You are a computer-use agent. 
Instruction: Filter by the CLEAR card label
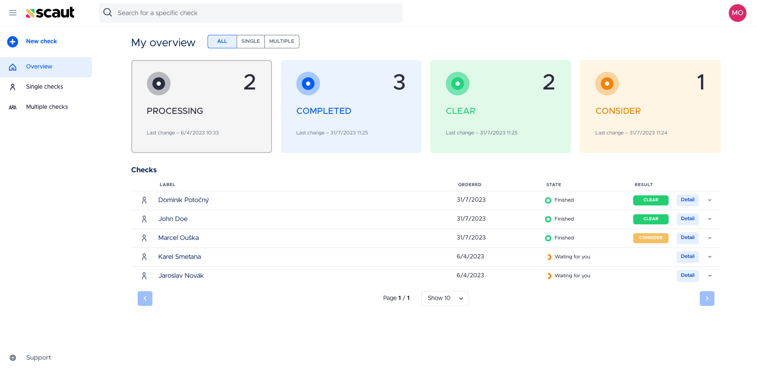pyautogui.click(x=461, y=111)
